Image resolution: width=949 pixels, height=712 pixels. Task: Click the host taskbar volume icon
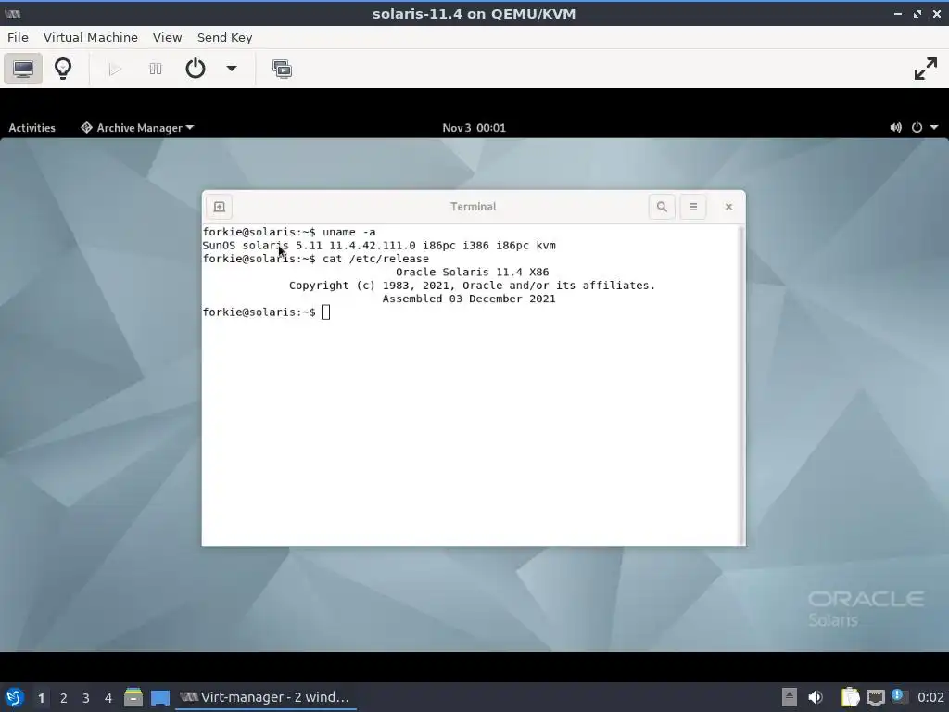click(x=816, y=697)
